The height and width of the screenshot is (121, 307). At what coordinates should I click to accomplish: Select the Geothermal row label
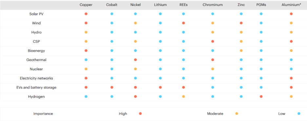click(36, 60)
